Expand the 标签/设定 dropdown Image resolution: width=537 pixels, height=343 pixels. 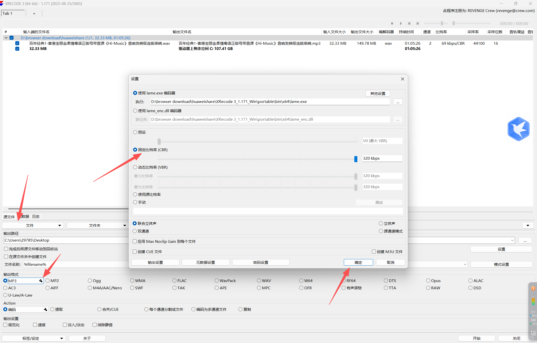click(34, 338)
